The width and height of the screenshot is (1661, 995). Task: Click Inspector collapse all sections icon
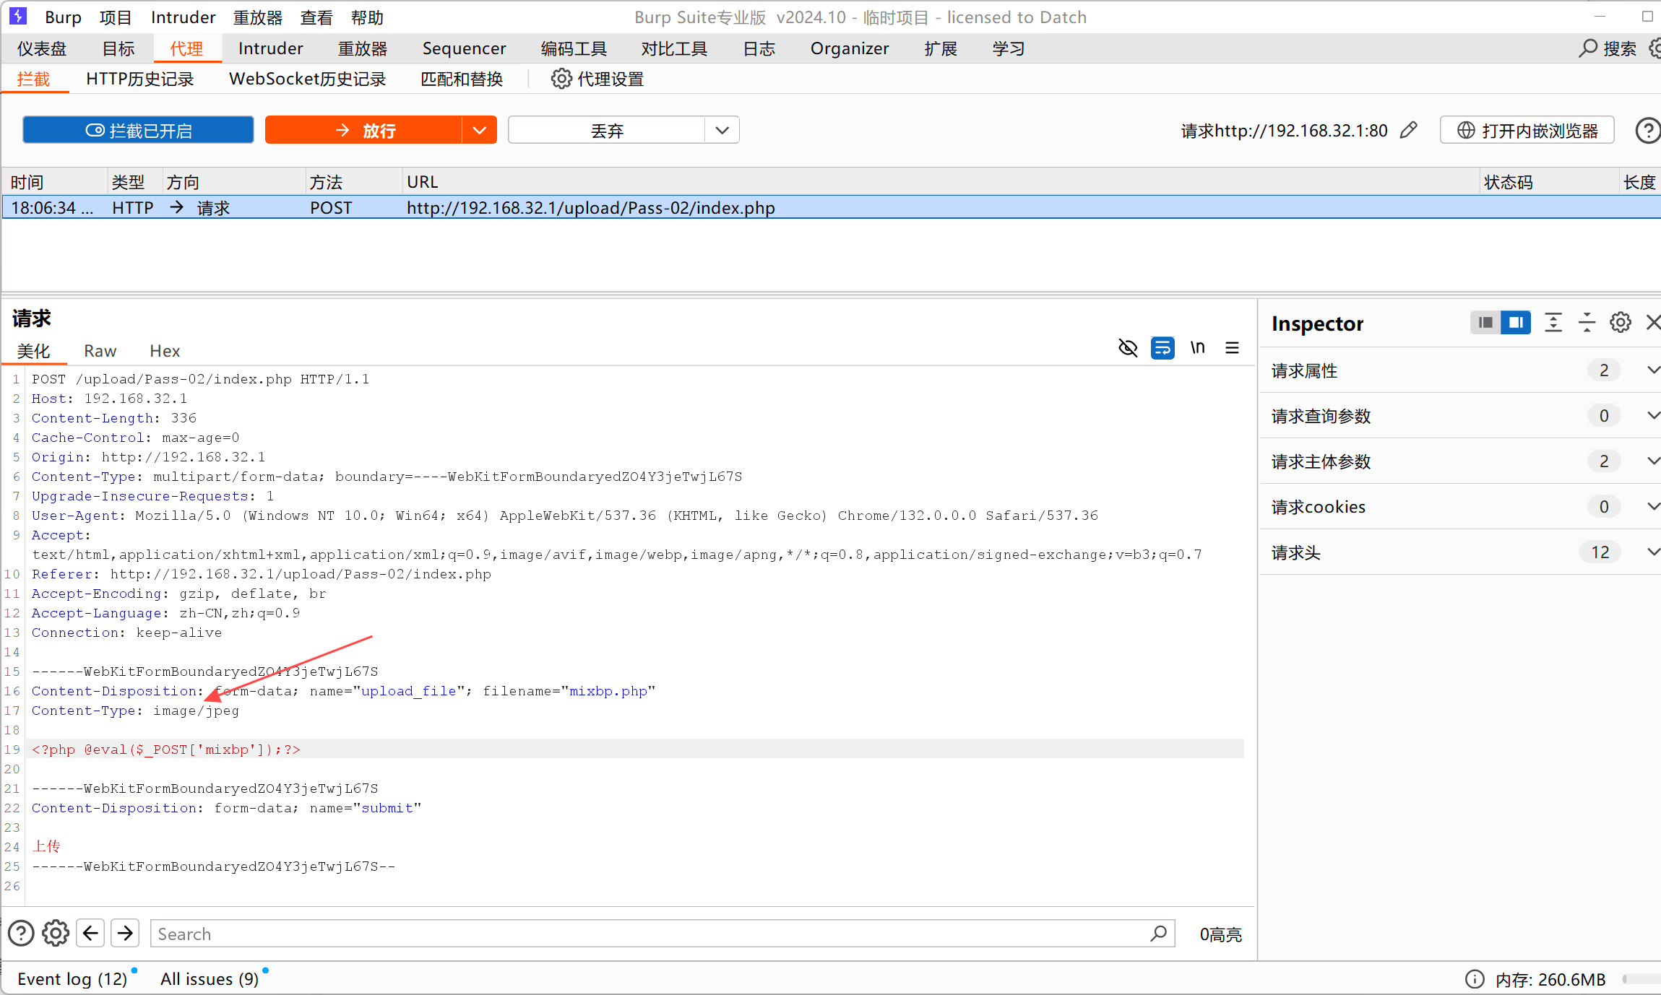click(x=1587, y=323)
